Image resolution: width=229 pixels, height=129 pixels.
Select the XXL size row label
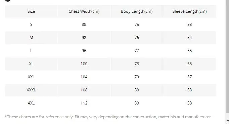coord(31,77)
